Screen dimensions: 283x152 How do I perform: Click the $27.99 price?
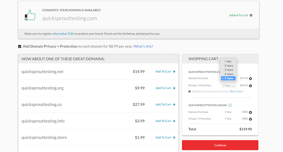tap(138, 104)
